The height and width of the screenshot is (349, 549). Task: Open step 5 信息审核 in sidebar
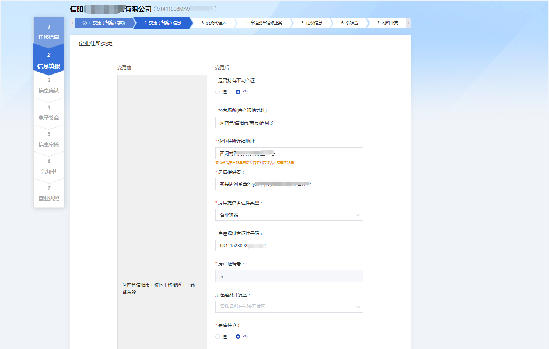(x=49, y=140)
